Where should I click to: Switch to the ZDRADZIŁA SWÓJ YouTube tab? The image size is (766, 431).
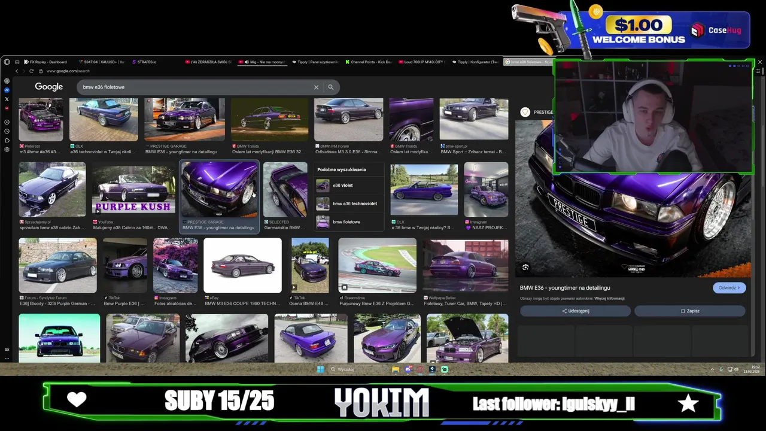(x=209, y=62)
